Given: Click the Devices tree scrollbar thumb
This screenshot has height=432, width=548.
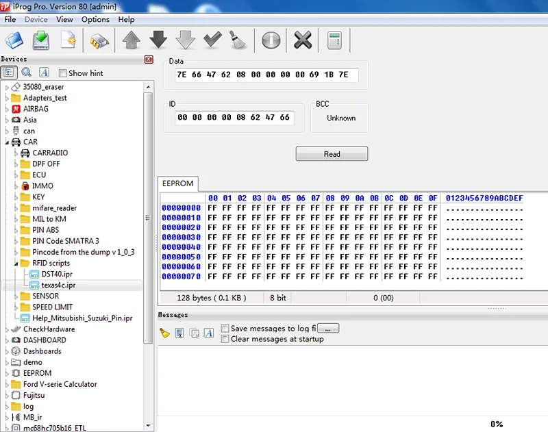Looking at the screenshot, I should coord(148,218).
